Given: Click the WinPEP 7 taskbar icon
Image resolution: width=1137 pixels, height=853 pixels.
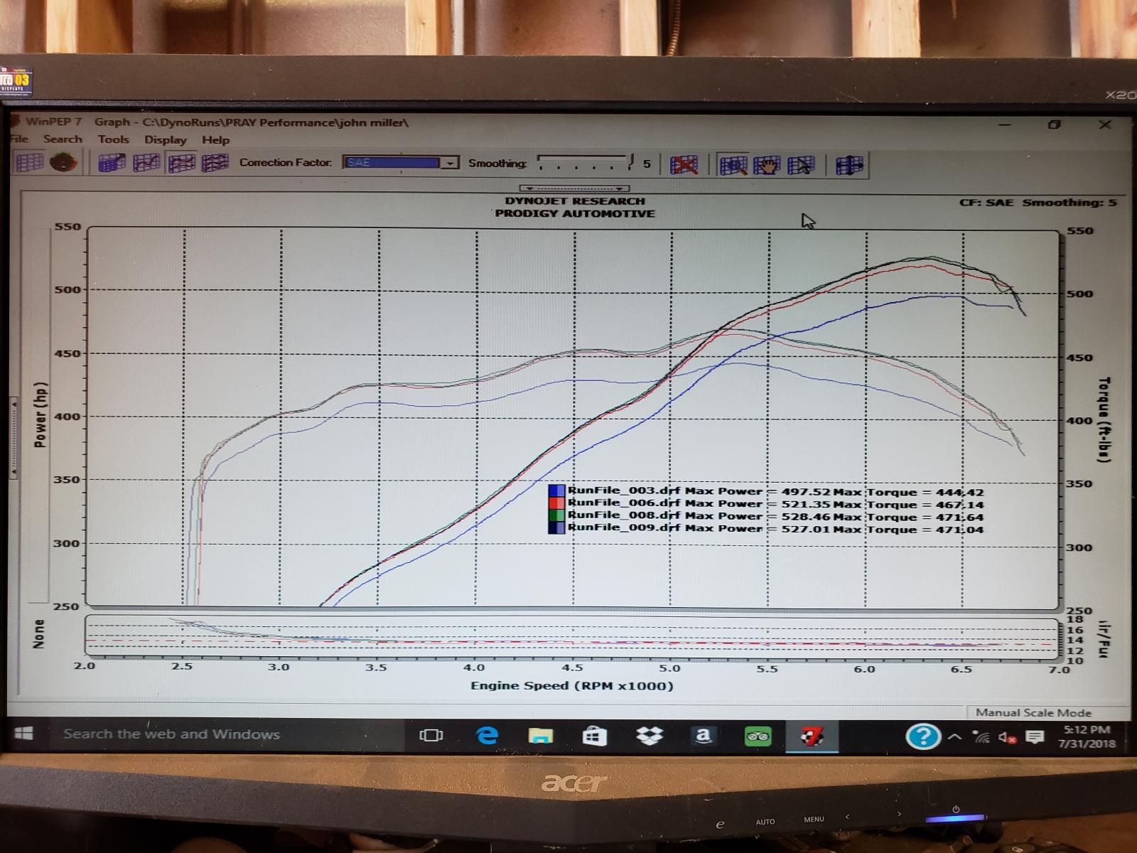Looking at the screenshot, I should pos(812,736).
